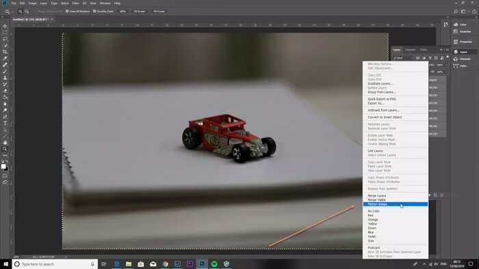This screenshot has width=479, height=269.
Task: Open the Filter menu in menu bar
Action: pyautogui.click(x=75, y=3)
